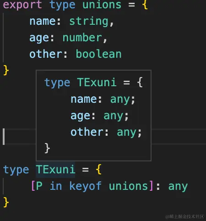Viewport: 206px width, 221px height.
Task: Click the export keyword on the first line
Action: pyautogui.click(x=22, y=5)
